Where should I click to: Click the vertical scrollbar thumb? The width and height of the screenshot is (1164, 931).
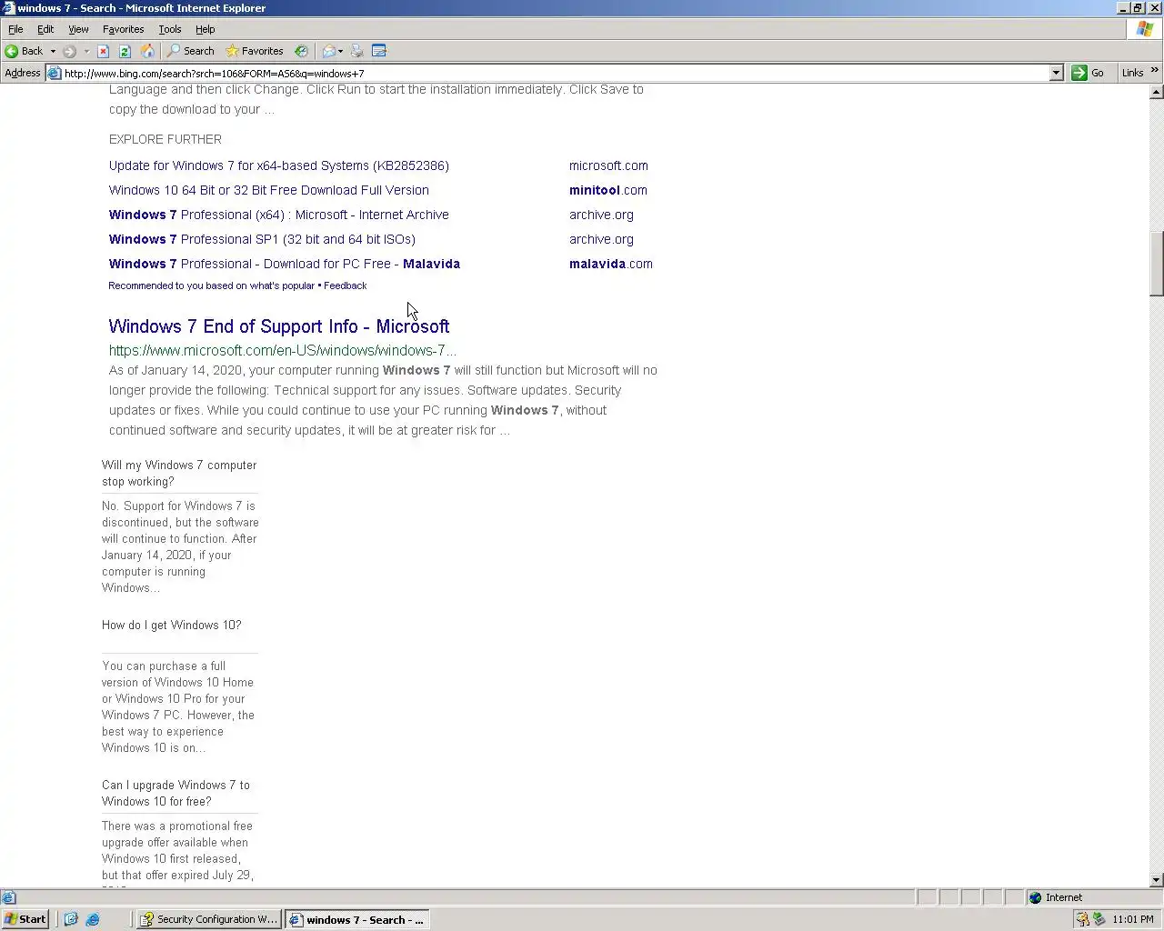point(1157,264)
